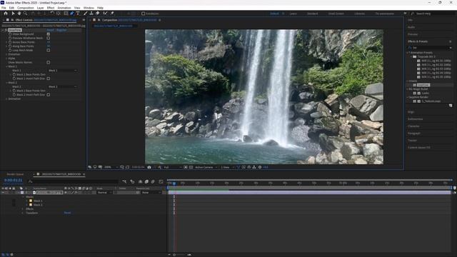Select the Type tool
Image resolution: width=457 pixels, height=257 pixels.
pos(78,14)
